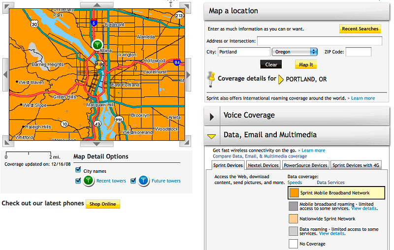Screen dimensions: 394x250
Task: Expand the Voice Coverage section
Action: 212,117
